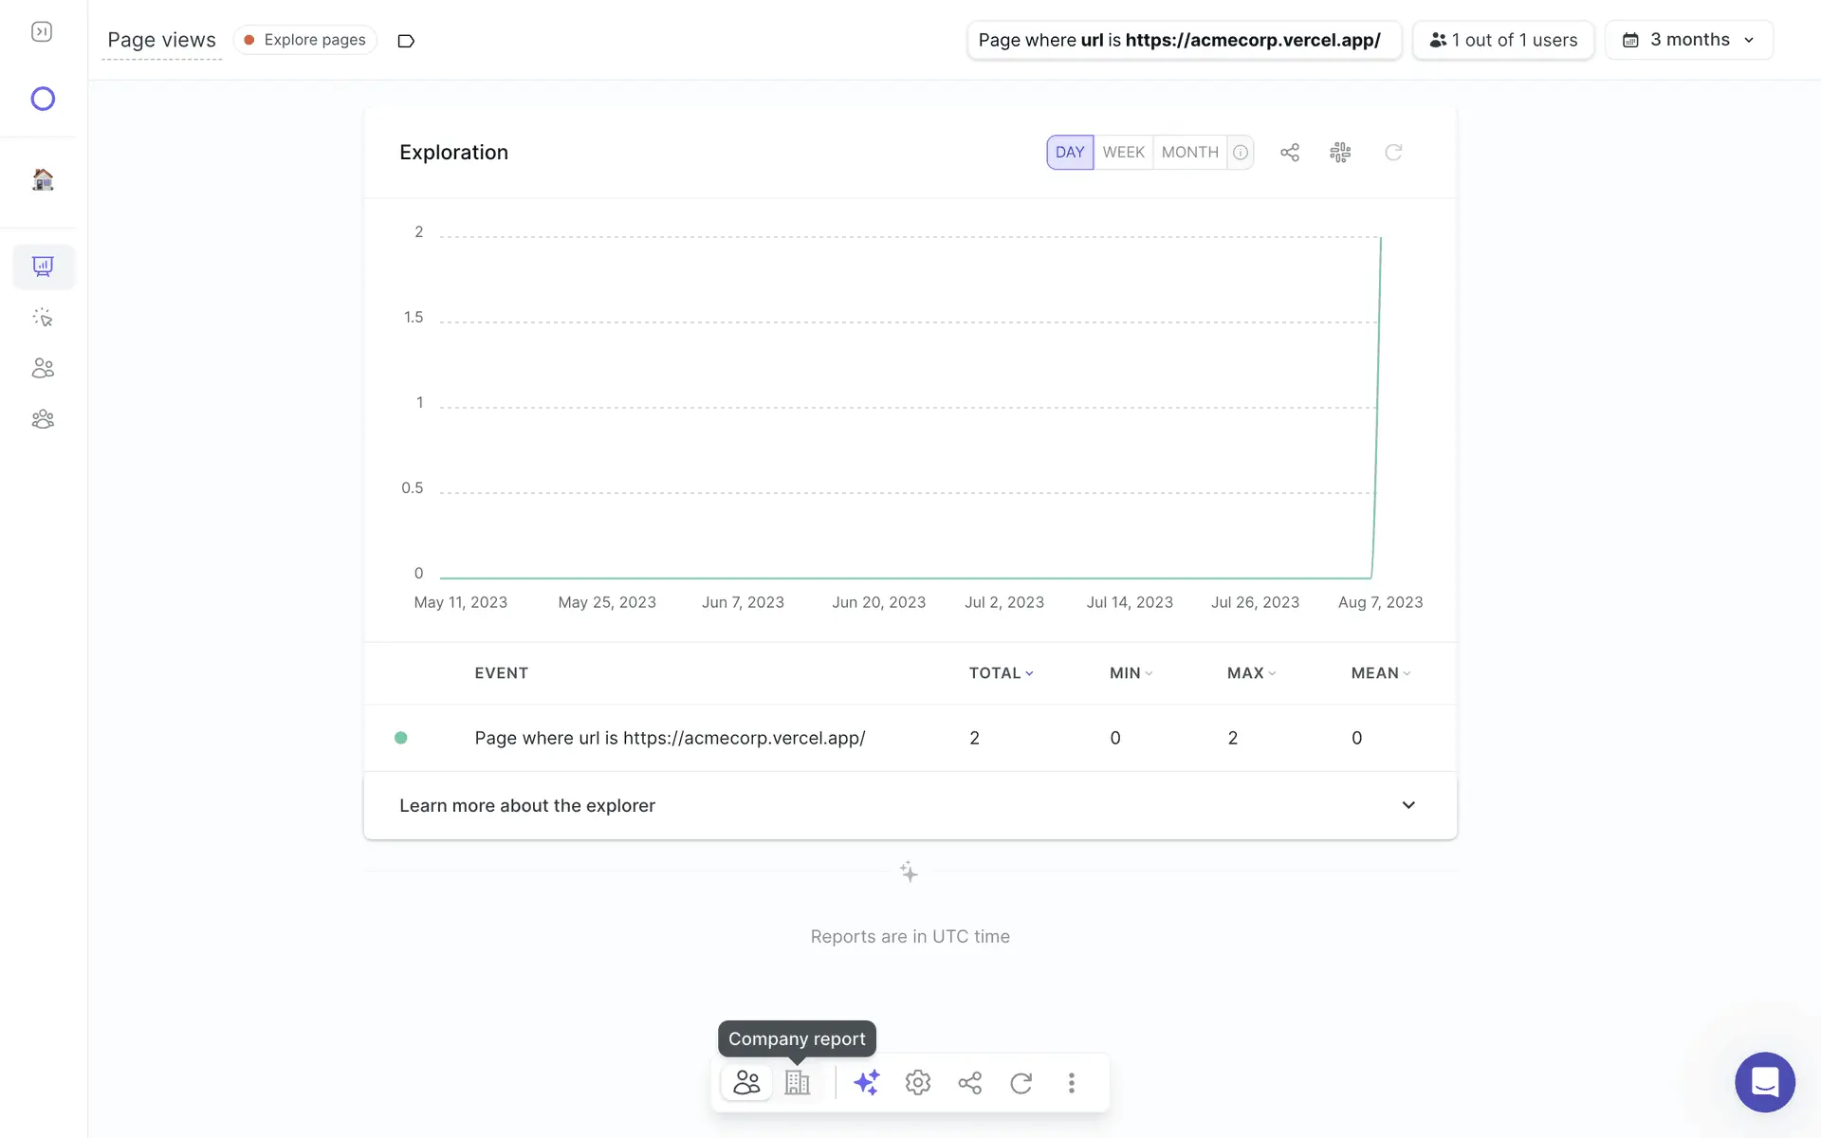
Task: Click the Slack icon in Exploration header
Action: pyautogui.click(x=1340, y=153)
